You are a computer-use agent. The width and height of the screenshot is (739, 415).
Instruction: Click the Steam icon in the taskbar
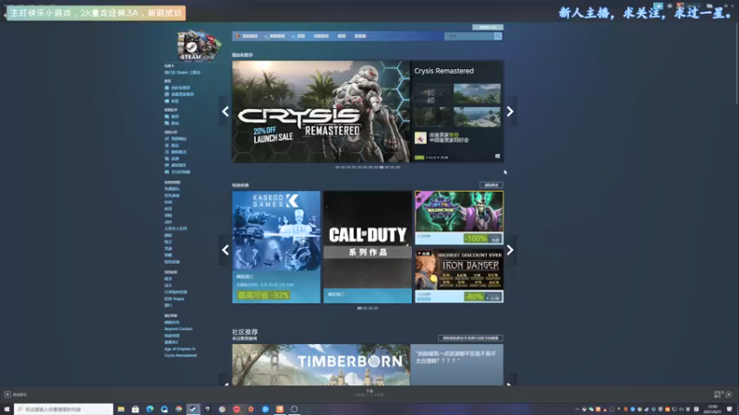tap(193, 409)
